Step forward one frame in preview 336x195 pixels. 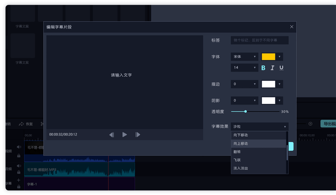tap(138, 134)
